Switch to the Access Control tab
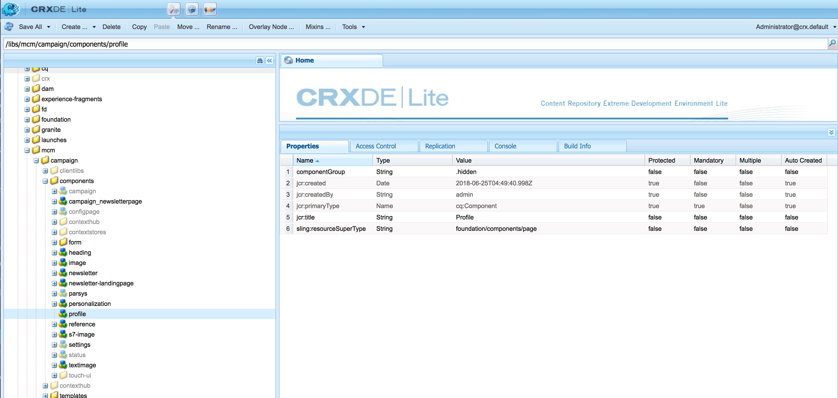 pos(375,146)
